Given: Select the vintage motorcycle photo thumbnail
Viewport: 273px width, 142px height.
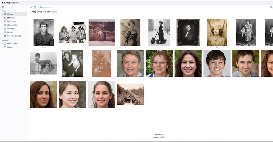Looking at the screenshot, I should point(130,94).
